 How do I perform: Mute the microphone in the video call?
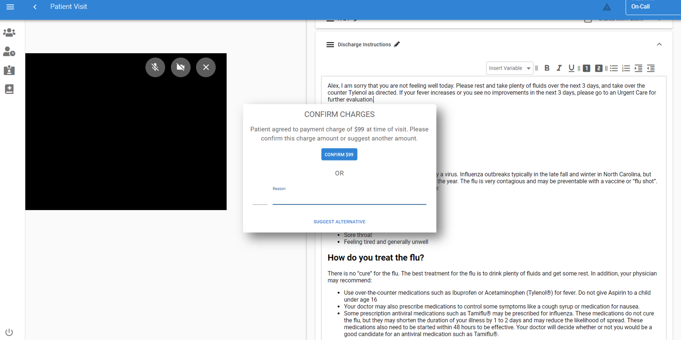pos(155,67)
